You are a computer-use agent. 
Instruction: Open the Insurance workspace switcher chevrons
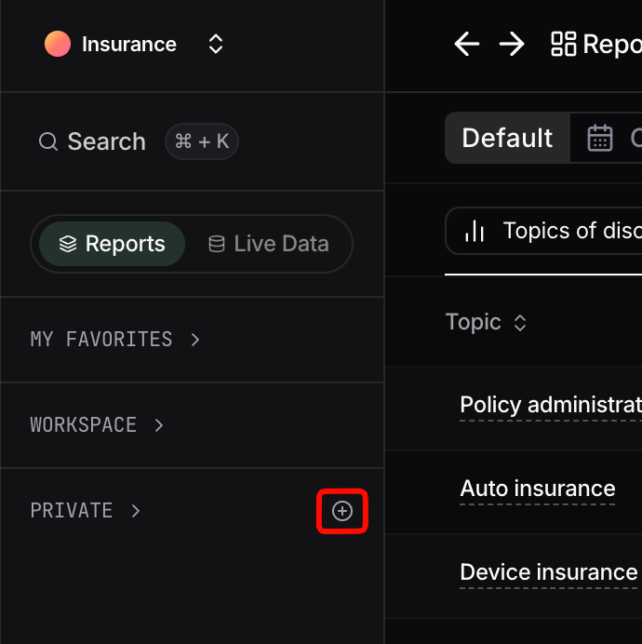tap(216, 44)
